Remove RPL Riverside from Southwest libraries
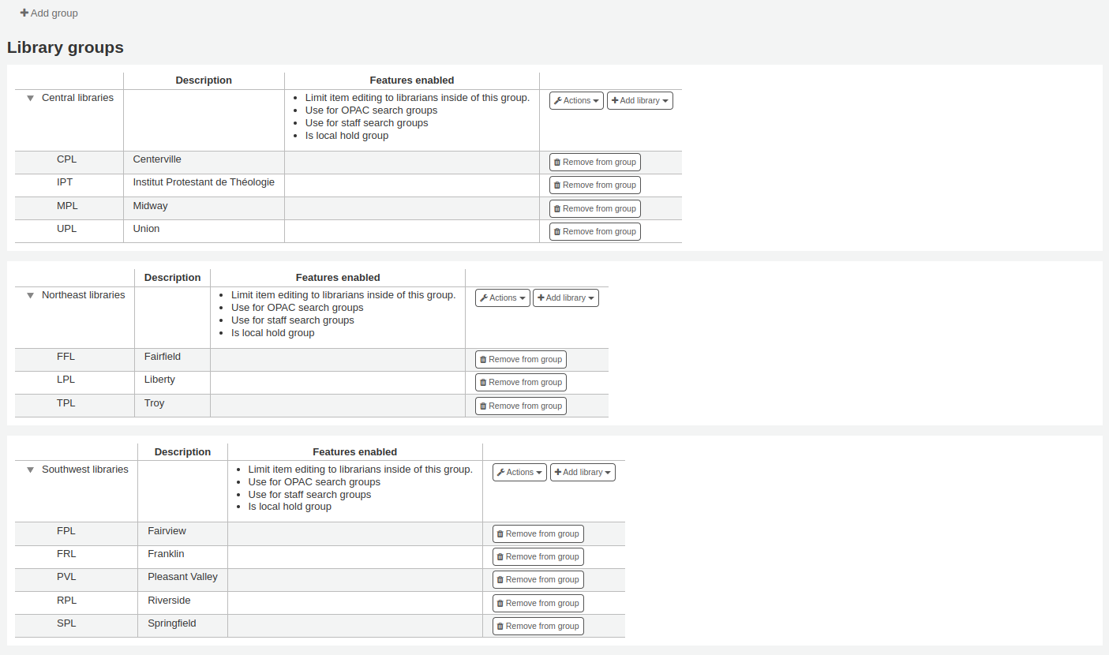 [538, 602]
